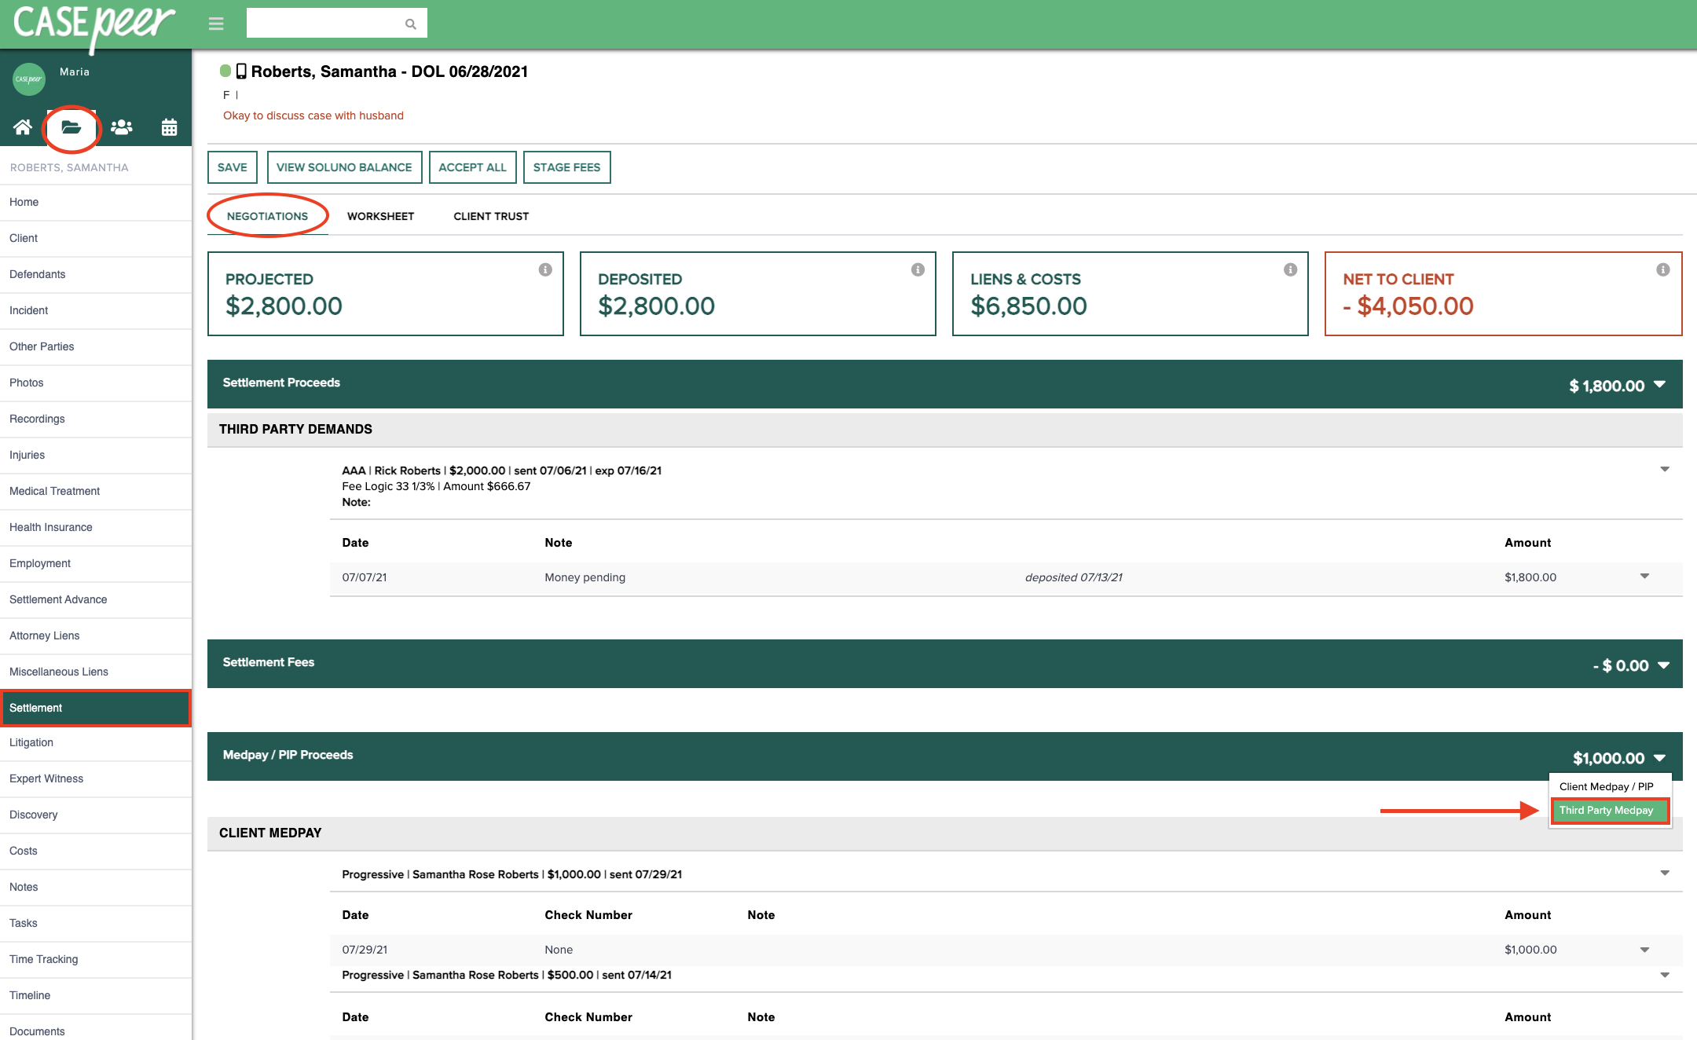The width and height of the screenshot is (1697, 1040).
Task: Open the contacts people icon
Action: point(120,127)
